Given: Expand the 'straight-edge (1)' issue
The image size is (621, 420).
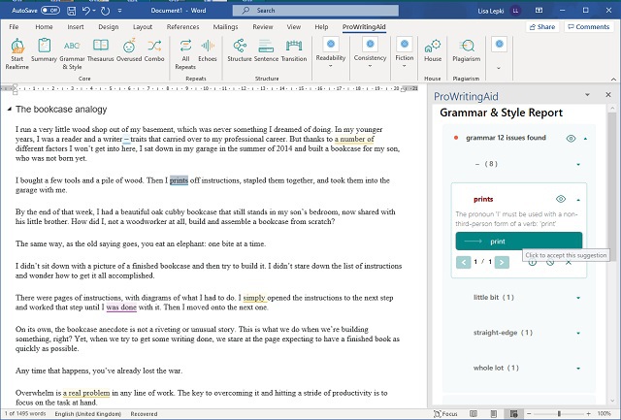Looking at the screenshot, I should [578, 333].
